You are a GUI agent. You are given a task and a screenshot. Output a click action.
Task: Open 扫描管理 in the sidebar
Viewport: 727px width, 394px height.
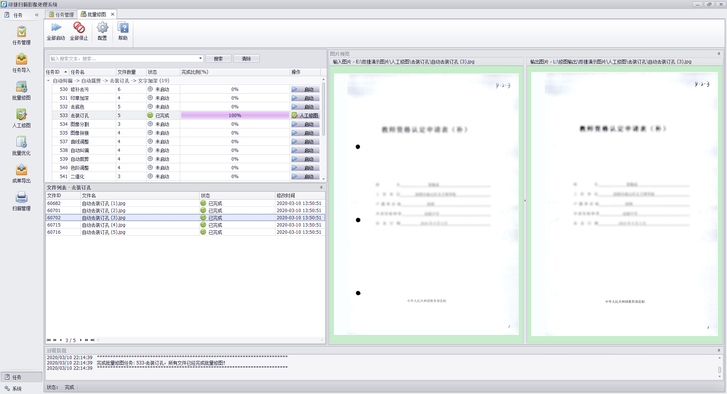click(x=22, y=201)
